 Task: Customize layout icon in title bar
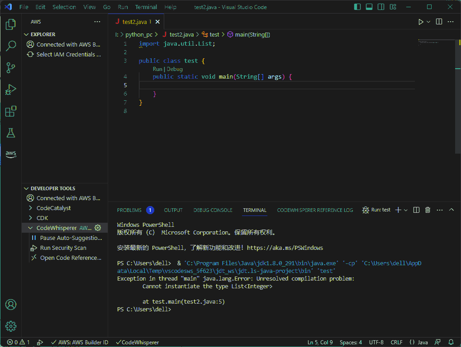click(x=393, y=7)
